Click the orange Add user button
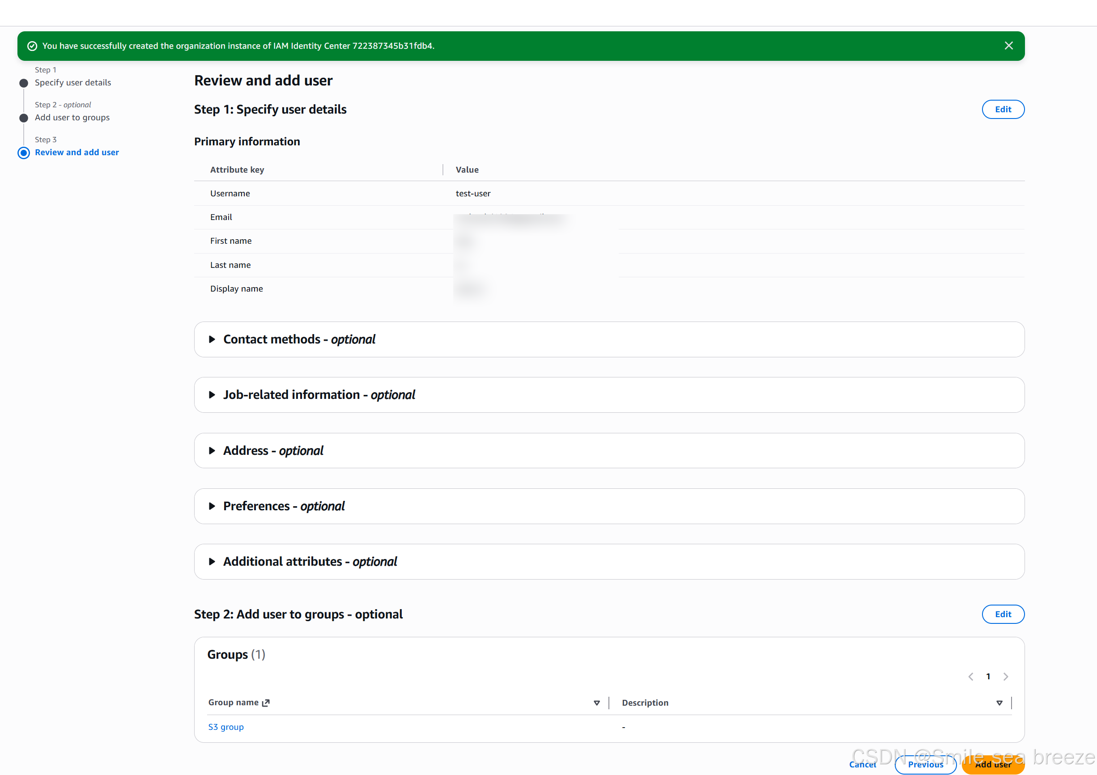This screenshot has height=775, width=1097. tap(992, 764)
